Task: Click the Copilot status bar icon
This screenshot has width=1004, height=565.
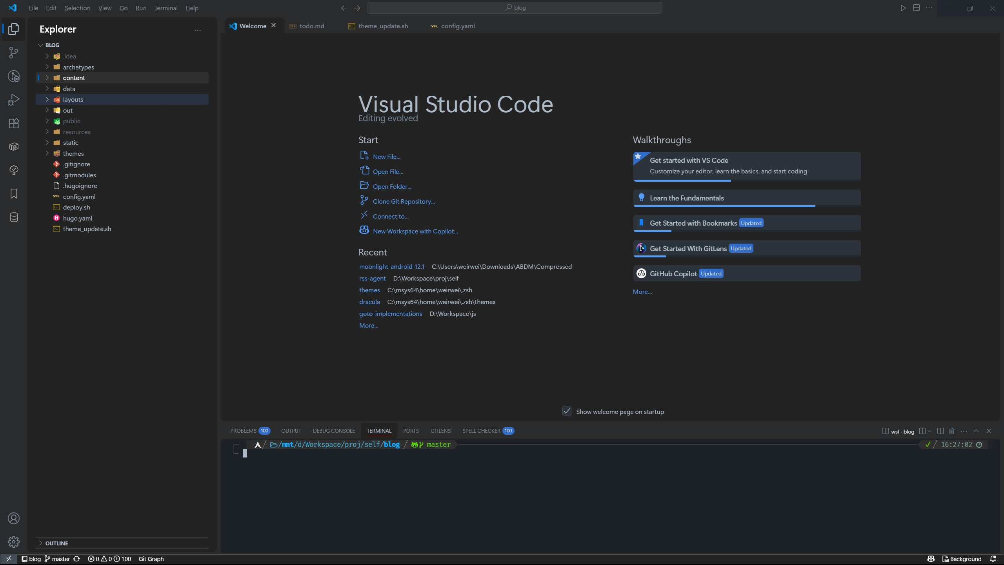Action: [931, 559]
